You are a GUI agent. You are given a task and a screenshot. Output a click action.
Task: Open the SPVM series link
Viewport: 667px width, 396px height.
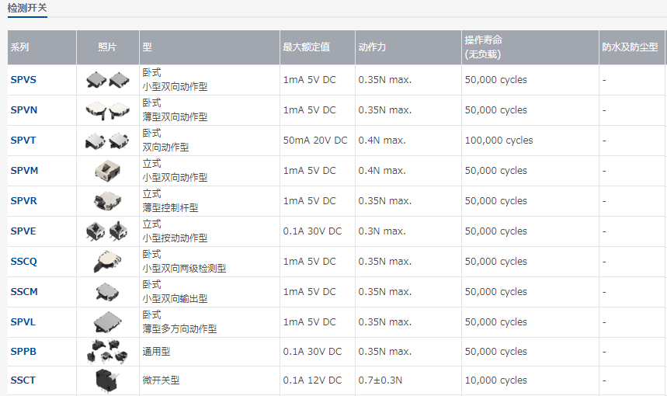click(x=24, y=171)
